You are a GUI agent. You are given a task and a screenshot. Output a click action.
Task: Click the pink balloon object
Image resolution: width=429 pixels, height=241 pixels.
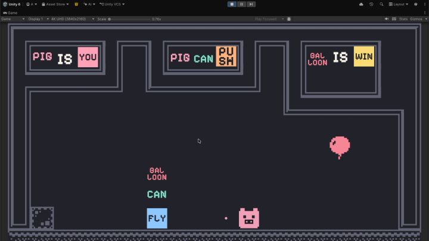point(340,148)
